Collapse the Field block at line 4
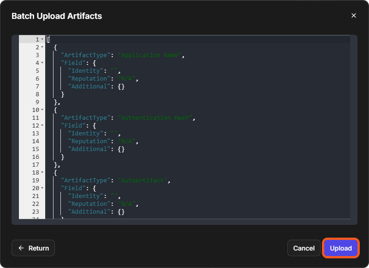This screenshot has width=369, height=268. pos(42,63)
